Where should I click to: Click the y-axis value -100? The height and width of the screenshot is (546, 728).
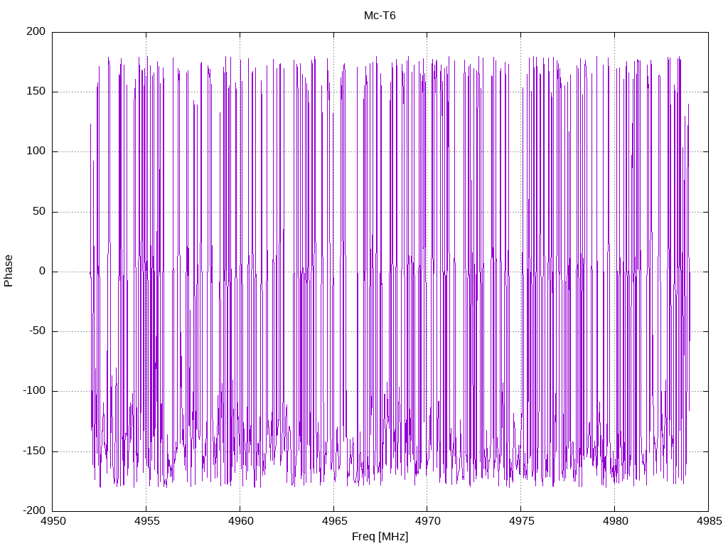coord(34,391)
